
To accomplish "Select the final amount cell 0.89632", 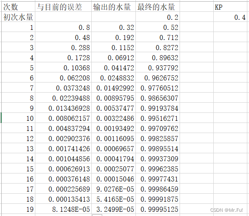I will tap(158, 57).
